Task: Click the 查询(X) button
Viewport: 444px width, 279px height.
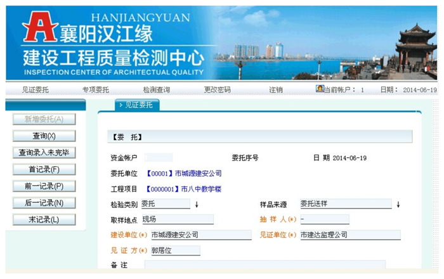Action: tap(44, 136)
